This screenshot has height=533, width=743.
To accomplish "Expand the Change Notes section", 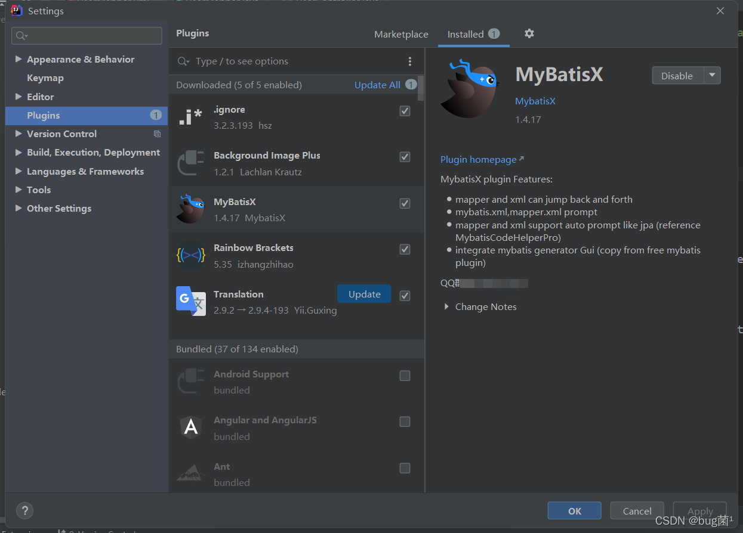I will (x=446, y=306).
